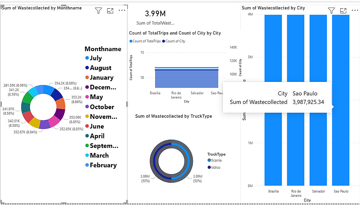This screenshot has height=205, width=360.
Task: Select February legend entry
Action: [101, 165]
